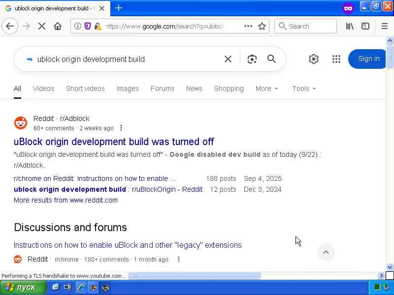Screen dimensions: 394x295
Task: Click the back-to-top chevron button
Action: [326, 252]
